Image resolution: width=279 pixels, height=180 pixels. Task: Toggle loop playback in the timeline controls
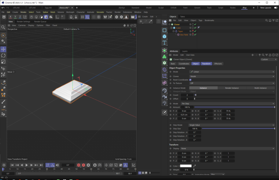(48, 165)
